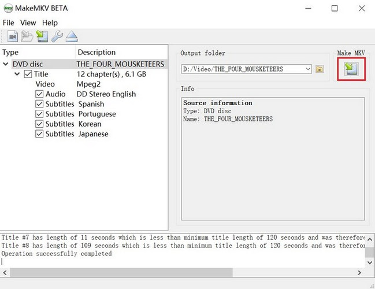Click the Make MKV button
The height and width of the screenshot is (289, 375).
pos(351,69)
